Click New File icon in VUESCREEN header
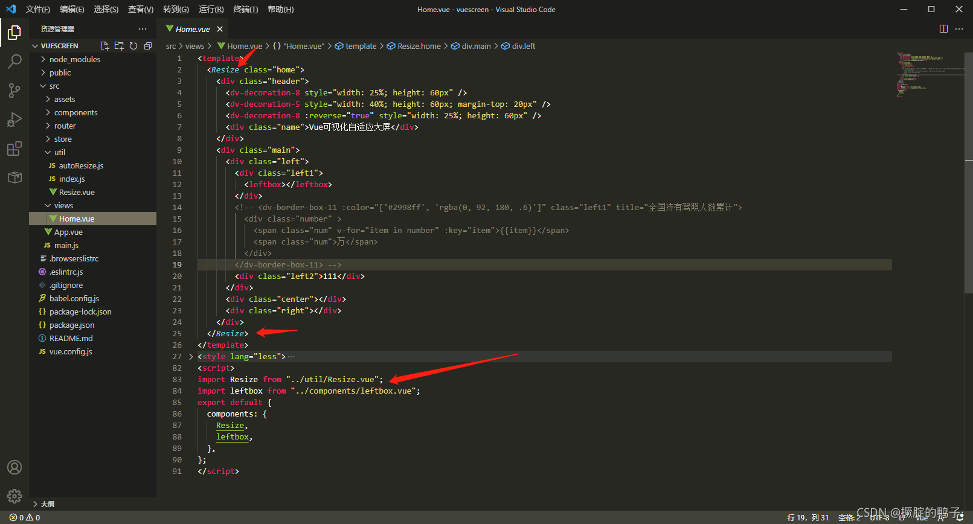The height and width of the screenshot is (524, 973). click(x=104, y=46)
